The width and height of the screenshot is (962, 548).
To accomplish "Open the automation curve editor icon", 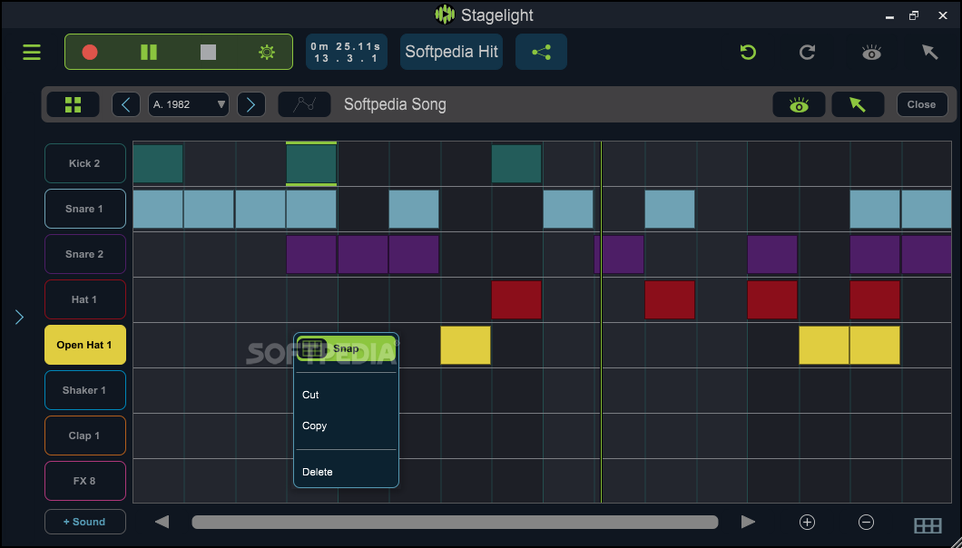I will [304, 104].
